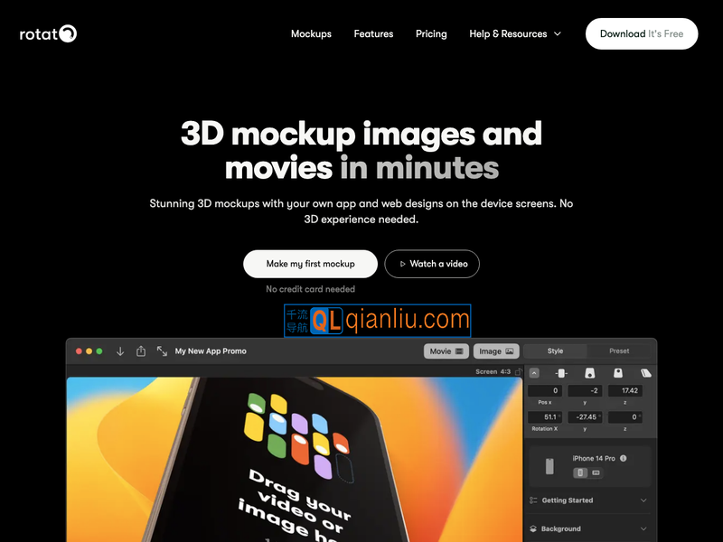Switch device to landscape orientation
This screenshot has height=542, width=723.
click(x=596, y=472)
